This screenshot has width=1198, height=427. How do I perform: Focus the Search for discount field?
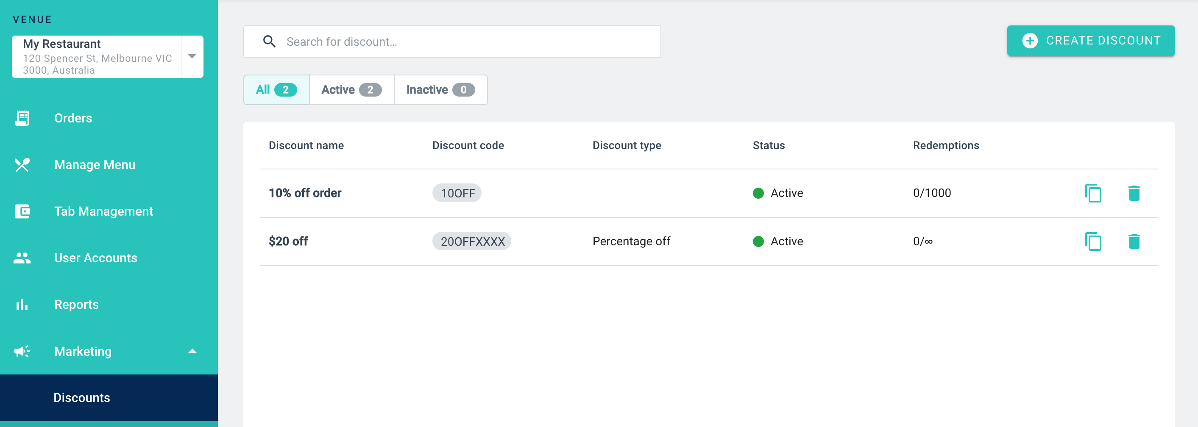click(465, 42)
